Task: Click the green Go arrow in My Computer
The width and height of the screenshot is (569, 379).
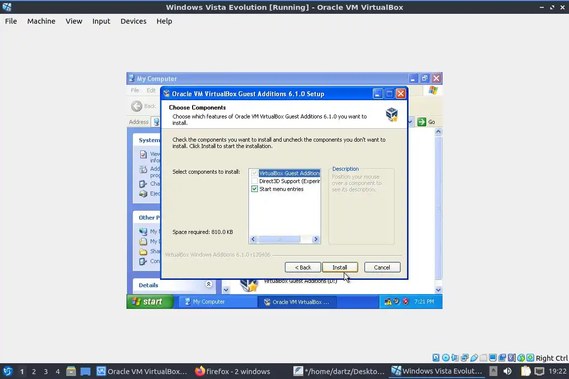Action: (421, 122)
